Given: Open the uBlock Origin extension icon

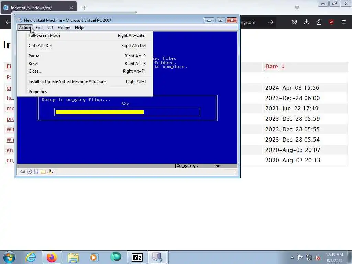Looking at the screenshot, I should [331, 22].
